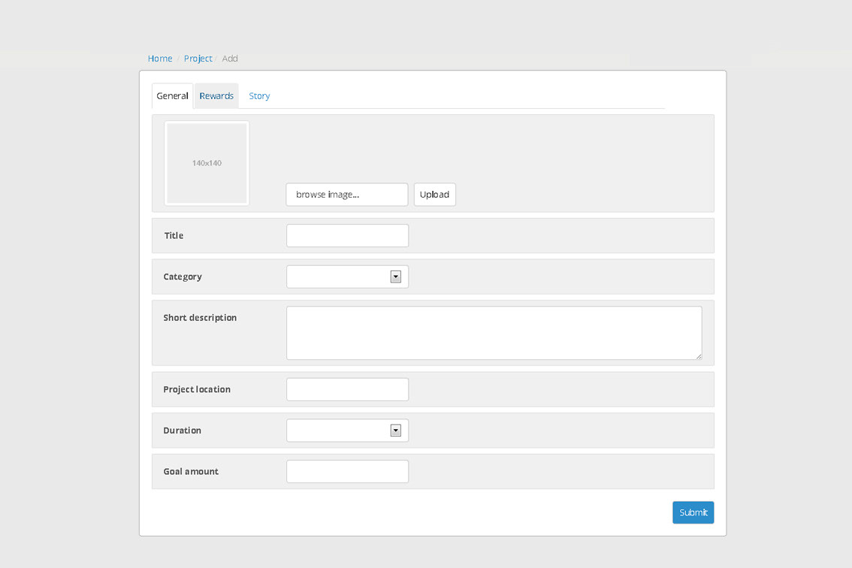Switch to the Story tab

click(259, 96)
